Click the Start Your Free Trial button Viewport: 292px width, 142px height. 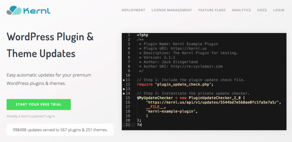pos(38,105)
